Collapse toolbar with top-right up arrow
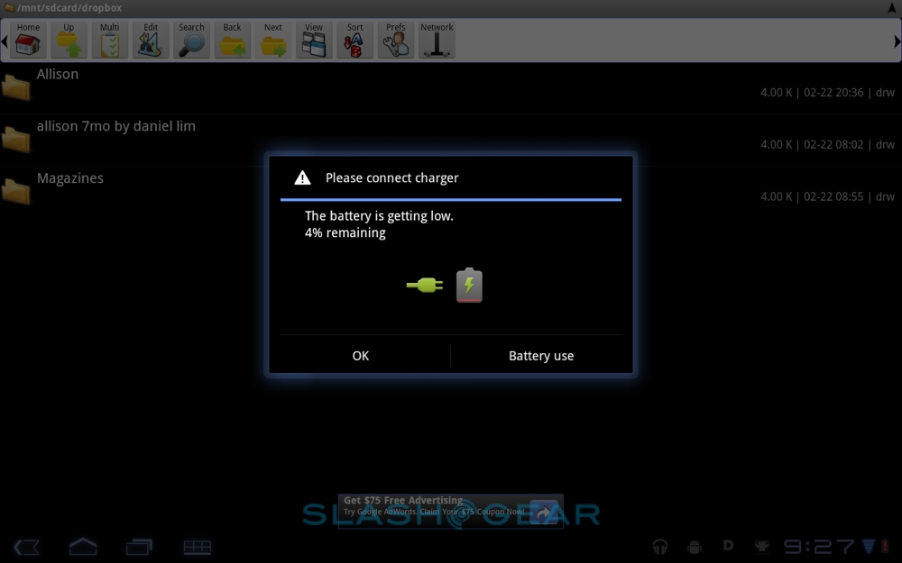 point(892,7)
